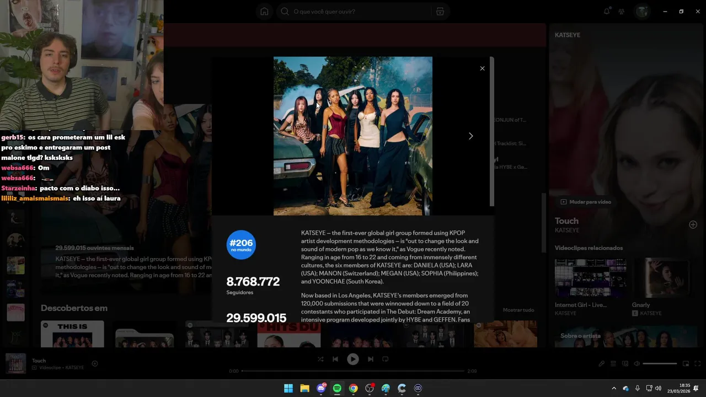Click the KATSEYE group photo in overlay
Screen dimensions: 706x397
[353, 136]
